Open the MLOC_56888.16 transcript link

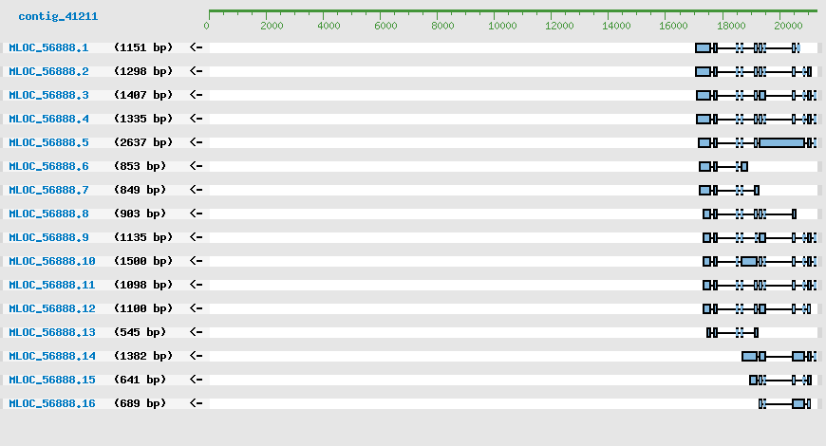pos(52,403)
